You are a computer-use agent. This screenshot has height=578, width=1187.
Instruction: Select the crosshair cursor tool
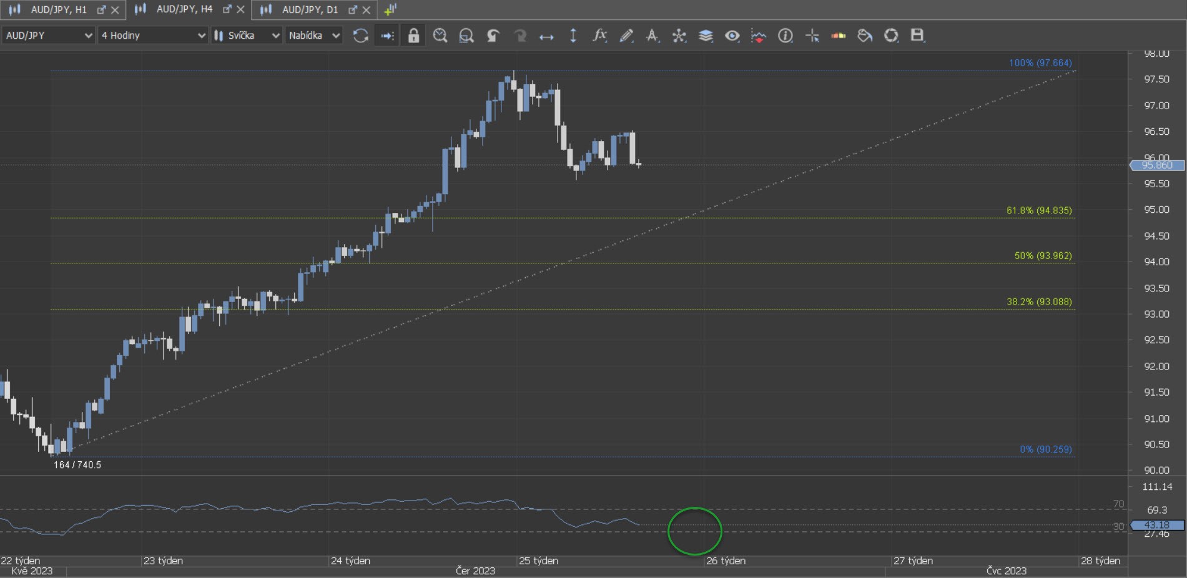tap(812, 36)
